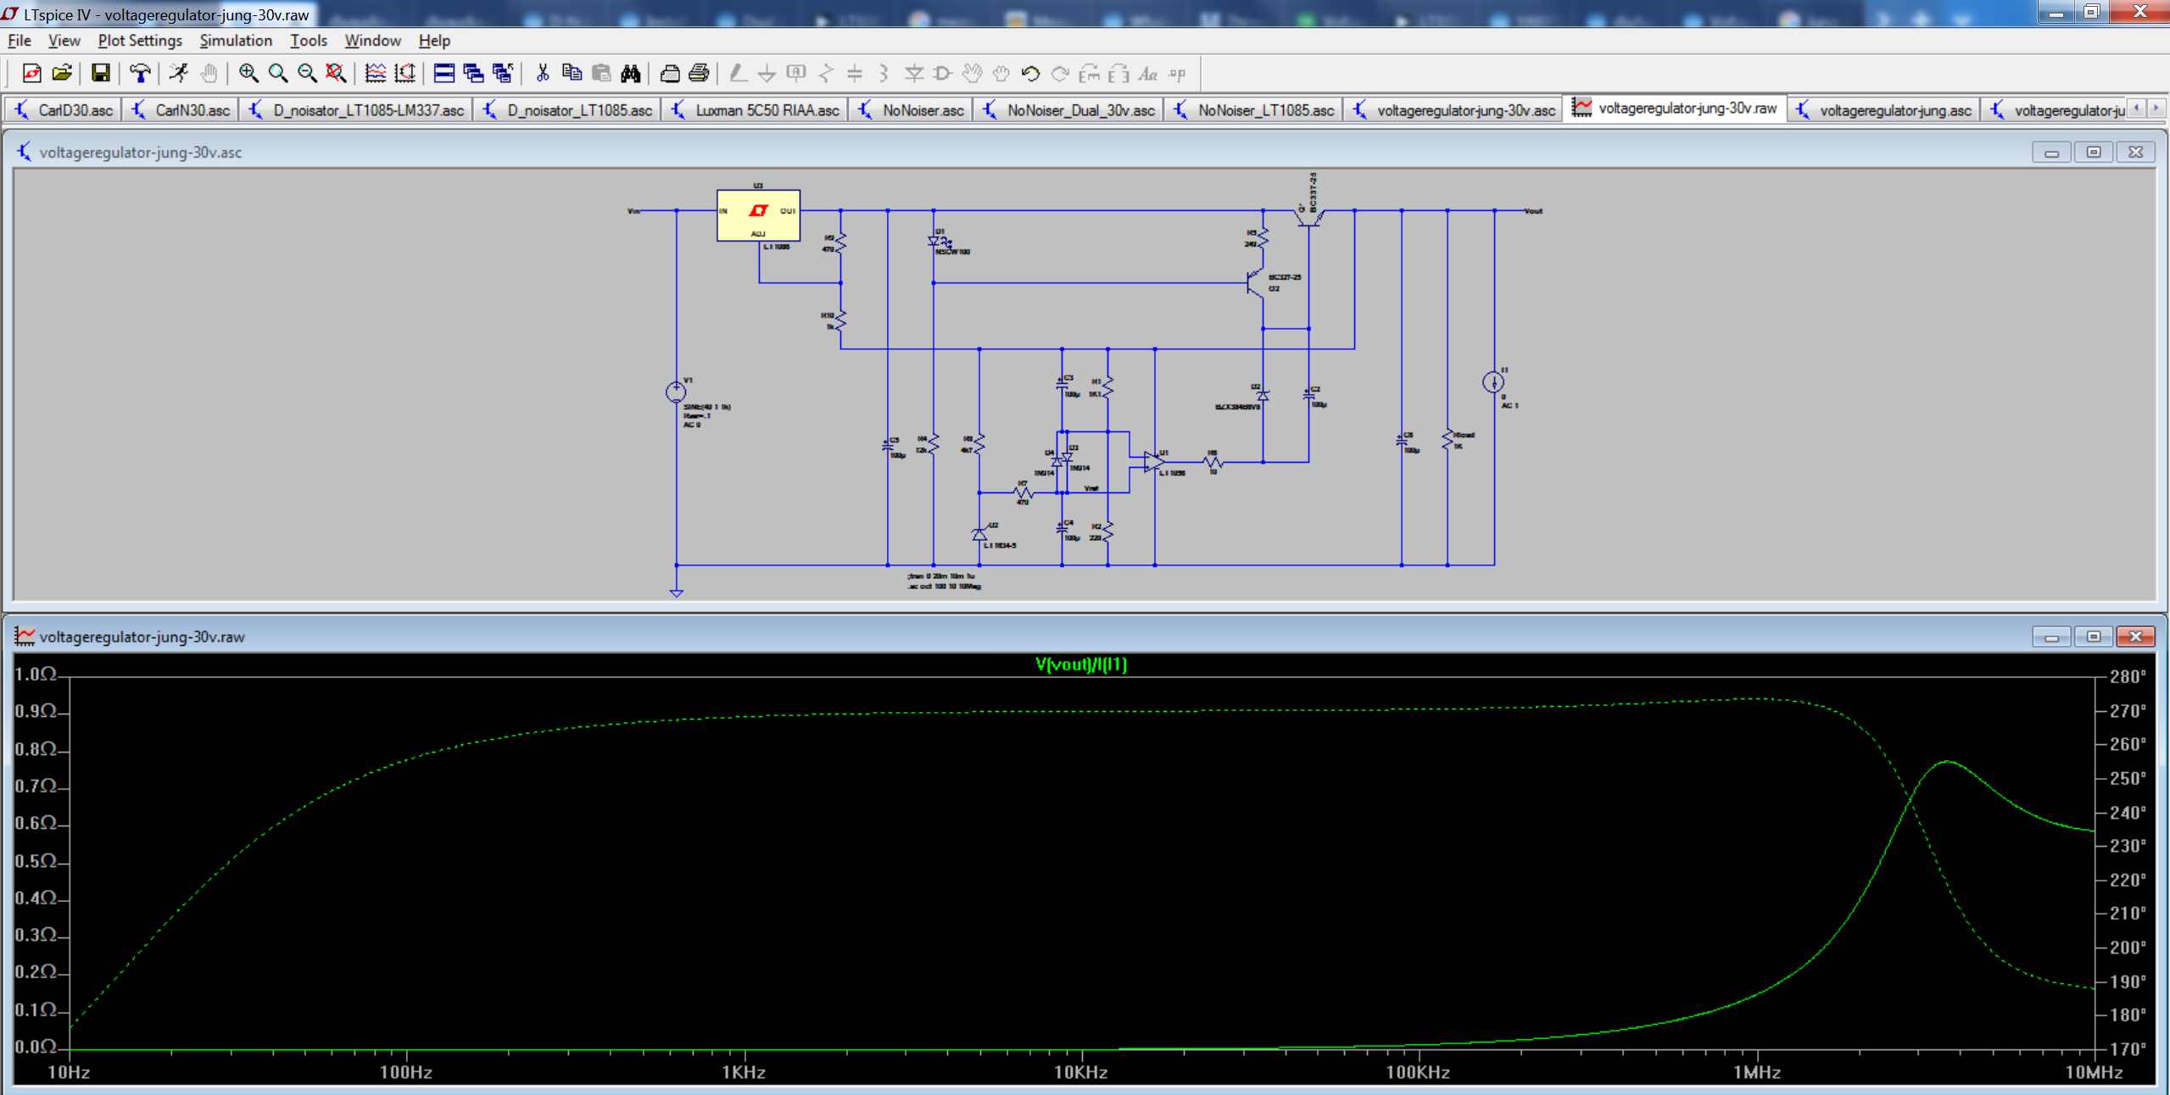
Task: Click the Autorange axes icon
Action: point(405,74)
